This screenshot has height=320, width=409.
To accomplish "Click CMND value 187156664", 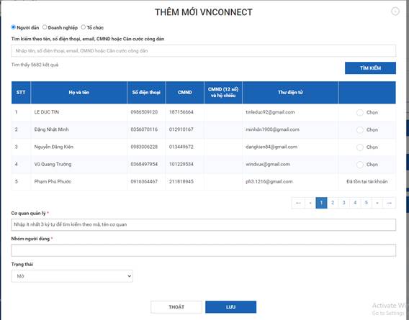I will (x=181, y=112).
